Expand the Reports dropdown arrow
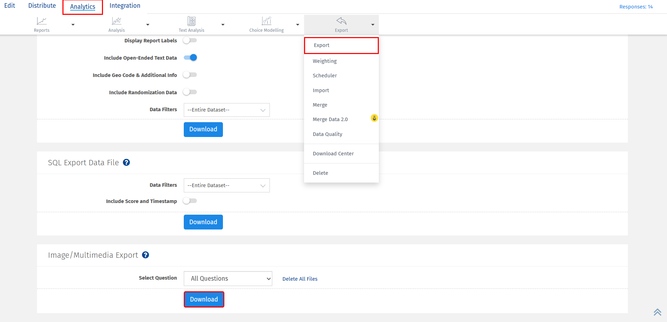Image resolution: width=667 pixels, height=322 pixels. tap(73, 25)
